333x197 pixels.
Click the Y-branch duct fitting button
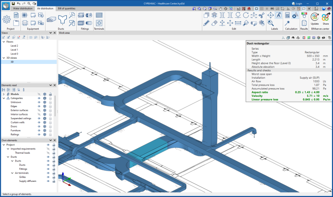(x=62, y=19)
